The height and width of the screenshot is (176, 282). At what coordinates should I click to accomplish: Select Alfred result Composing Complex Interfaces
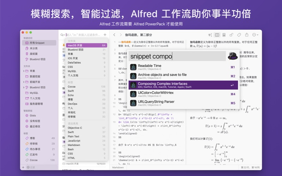[x=183, y=85]
